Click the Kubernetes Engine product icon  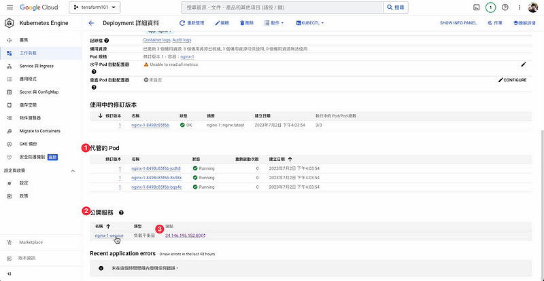pyautogui.click(x=10, y=23)
